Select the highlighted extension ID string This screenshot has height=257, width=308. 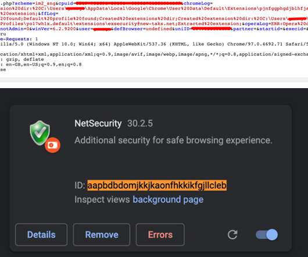coord(157,185)
